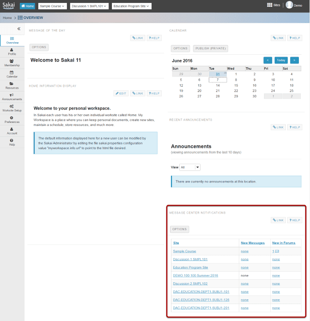Collapse the left tool navigation sidebar
The image size is (310, 321).
point(19,29)
